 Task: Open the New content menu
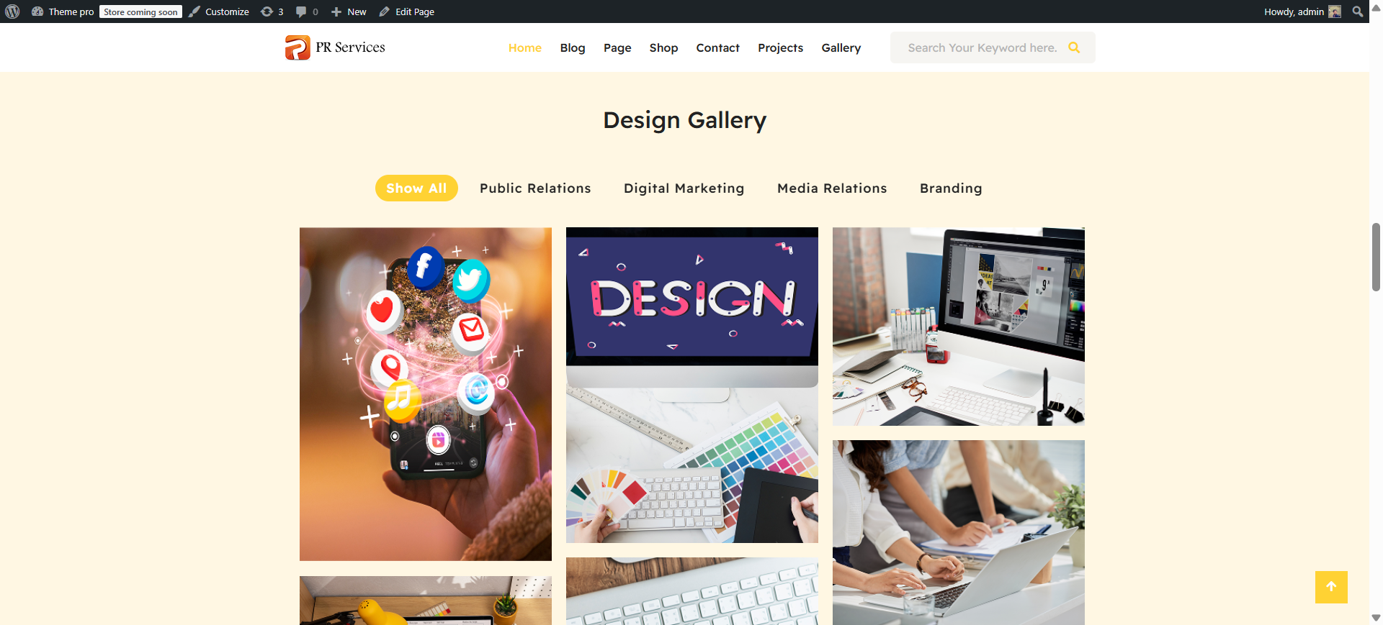point(349,12)
